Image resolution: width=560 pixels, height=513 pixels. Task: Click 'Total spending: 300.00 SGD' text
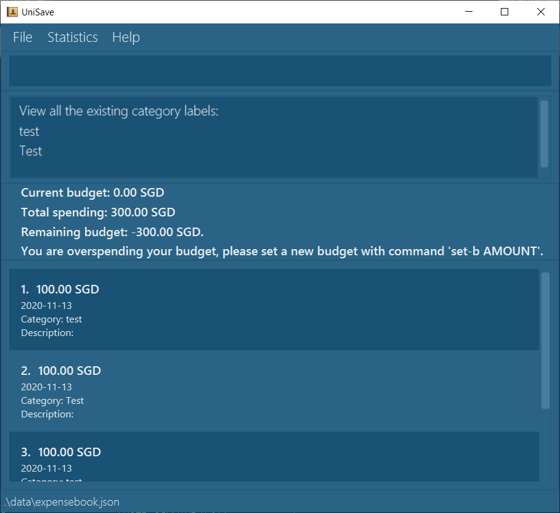tap(98, 212)
